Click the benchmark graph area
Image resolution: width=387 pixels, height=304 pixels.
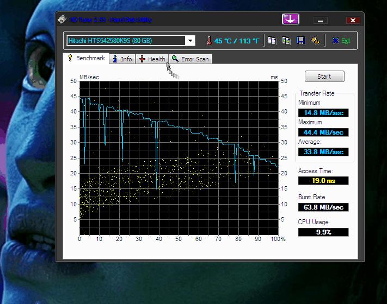(x=179, y=158)
